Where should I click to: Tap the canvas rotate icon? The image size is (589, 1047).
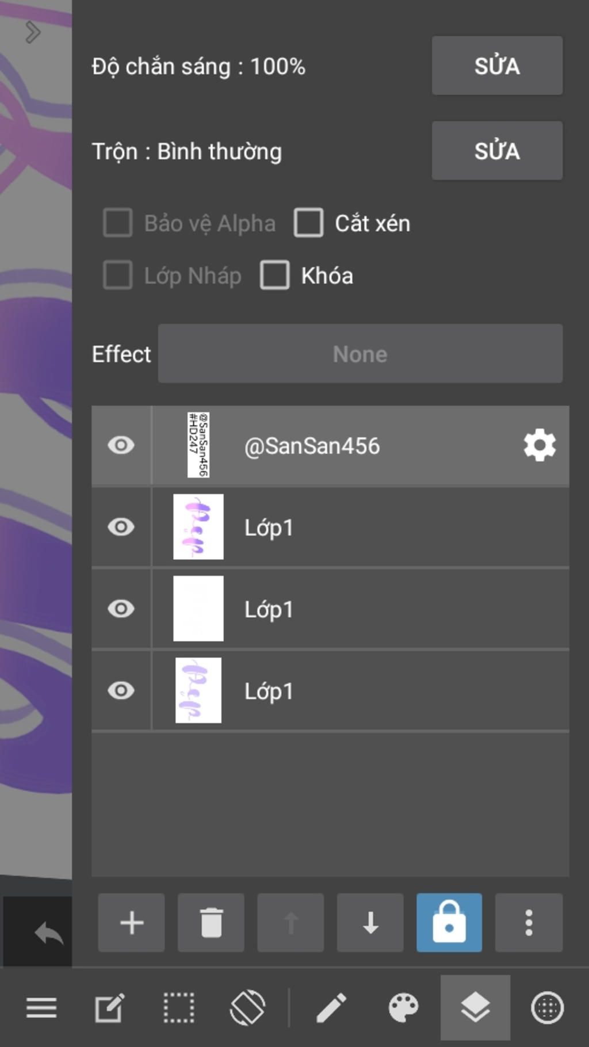[247, 1008]
